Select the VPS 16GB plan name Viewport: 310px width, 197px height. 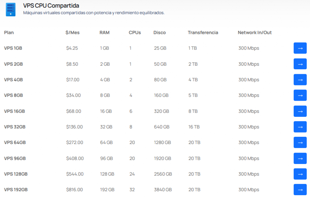[x=15, y=111]
